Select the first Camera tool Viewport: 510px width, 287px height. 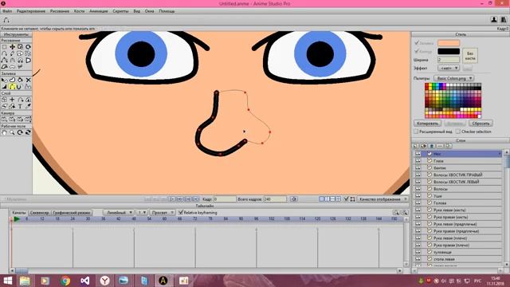pos(4,120)
